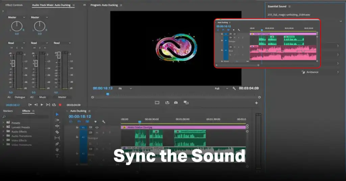Click the mixer Record button
This screenshot has height=181, width=346.
coord(60,105)
